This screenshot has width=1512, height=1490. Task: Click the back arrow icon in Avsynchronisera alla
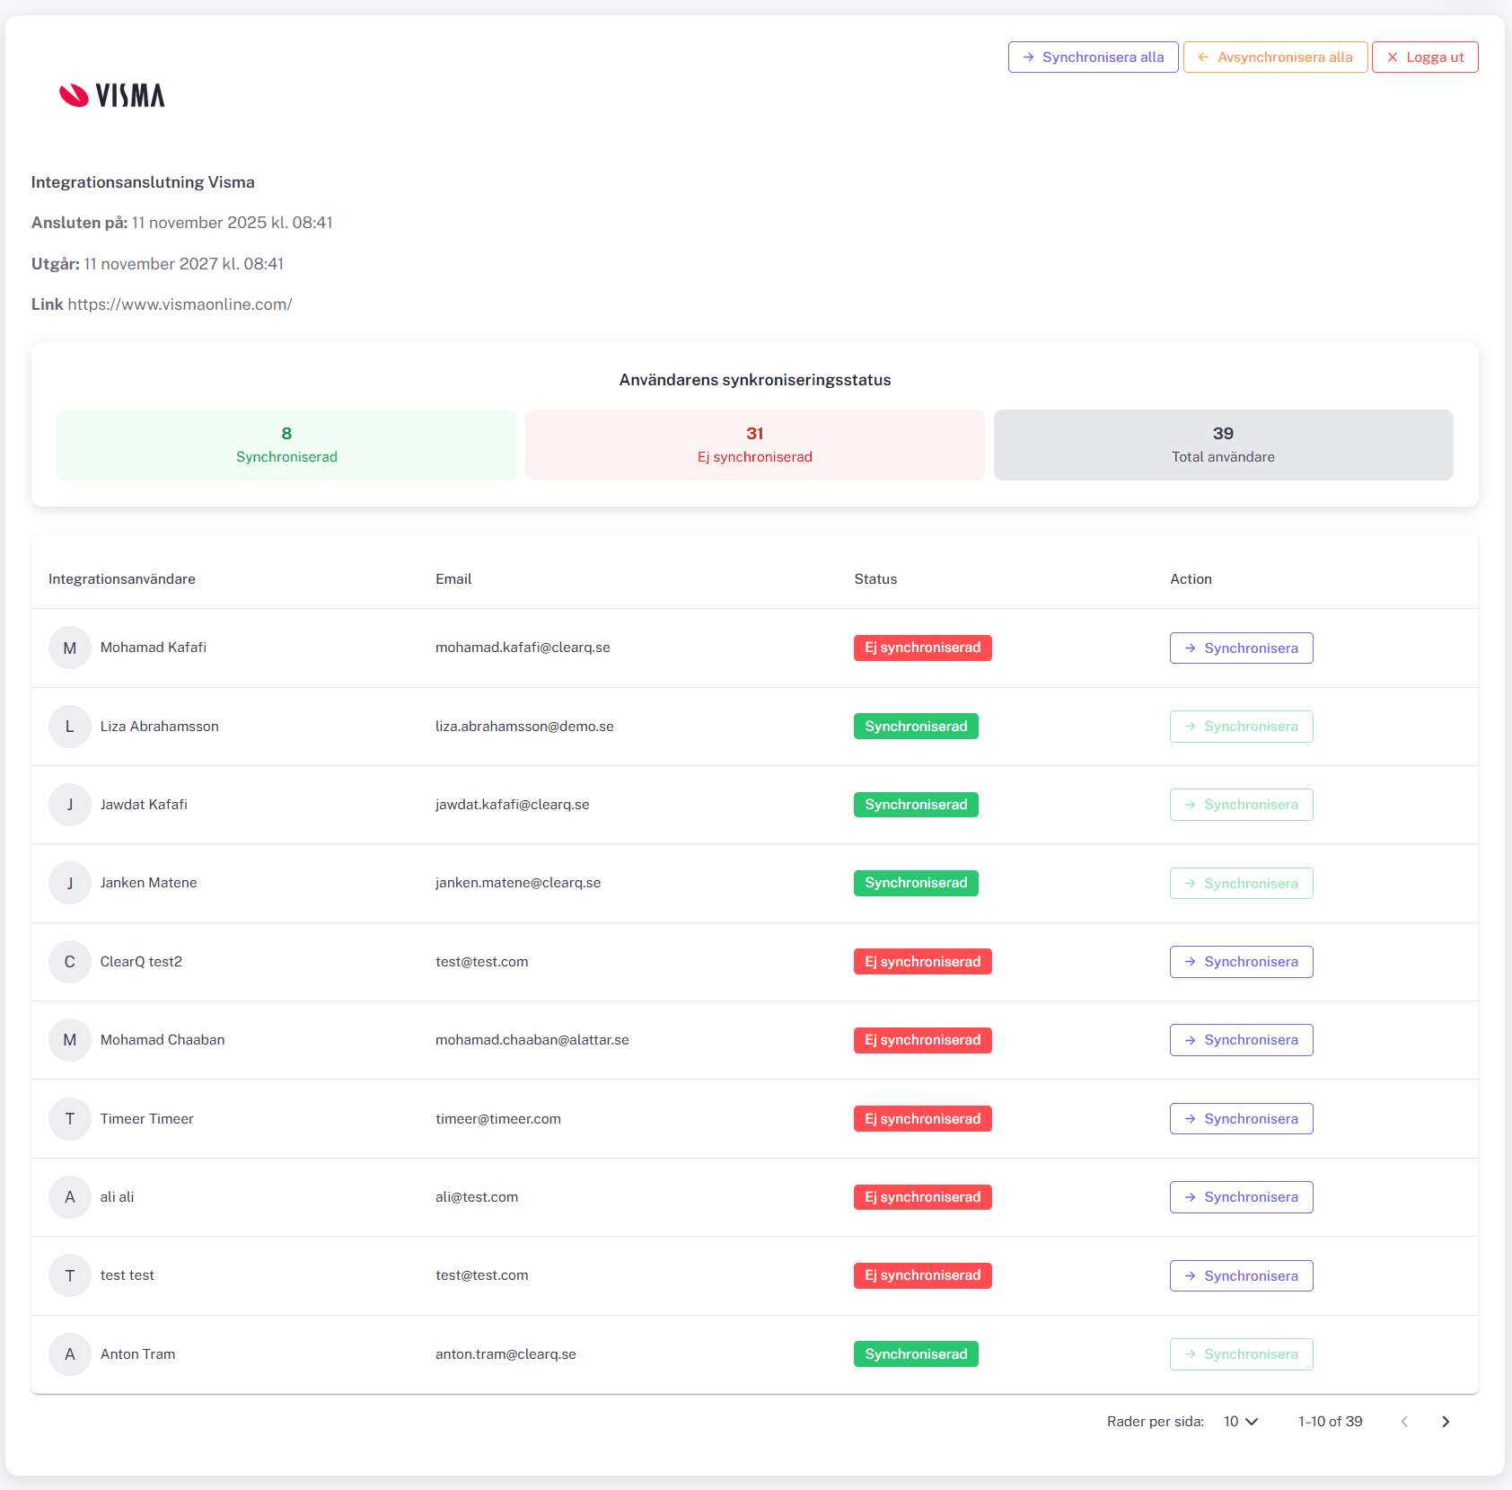click(1203, 57)
